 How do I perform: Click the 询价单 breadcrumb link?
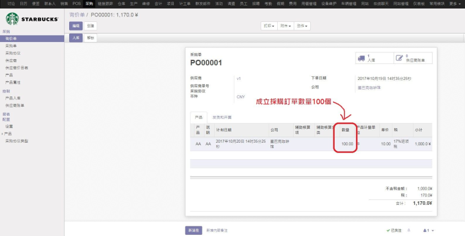click(77, 15)
